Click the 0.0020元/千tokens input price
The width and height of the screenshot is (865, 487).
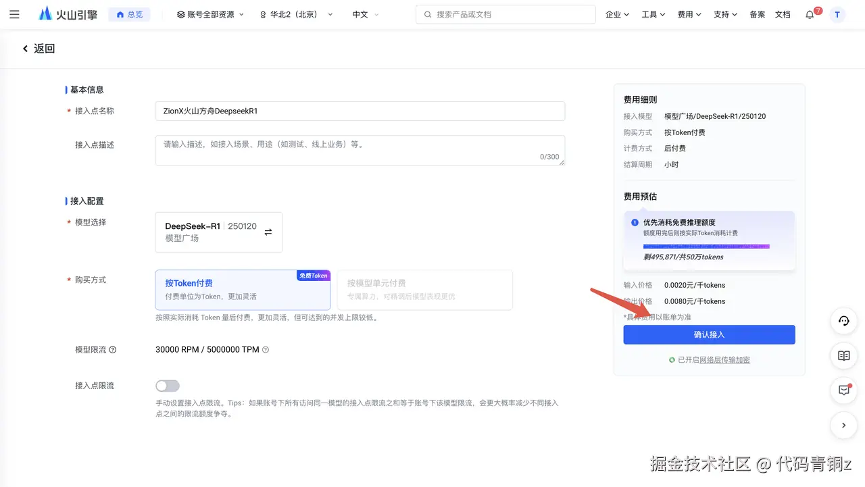point(695,285)
